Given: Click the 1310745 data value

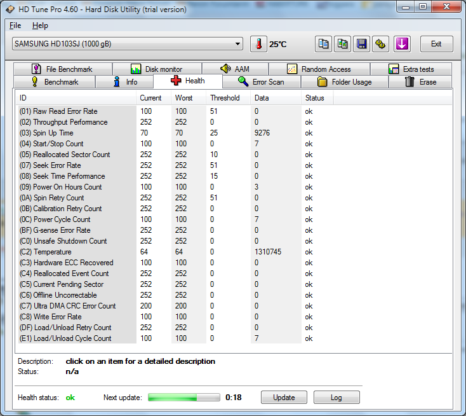Looking at the screenshot, I should [268, 252].
